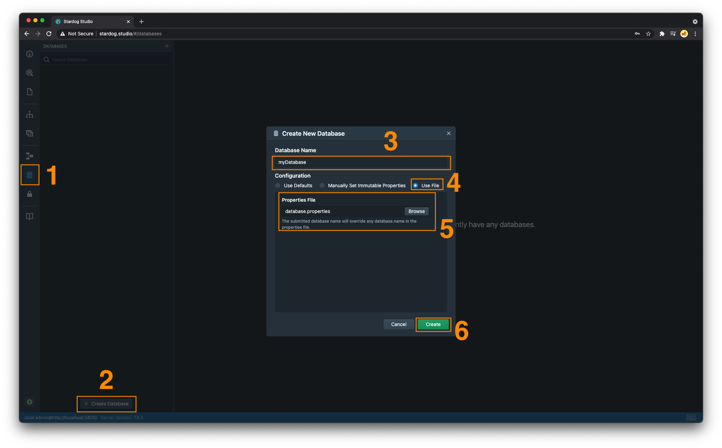Click the Database Name input field
722x448 pixels.
361,163
